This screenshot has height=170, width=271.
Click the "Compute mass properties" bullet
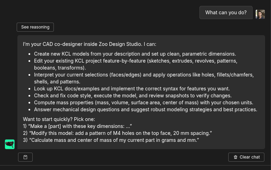[x=143, y=103]
